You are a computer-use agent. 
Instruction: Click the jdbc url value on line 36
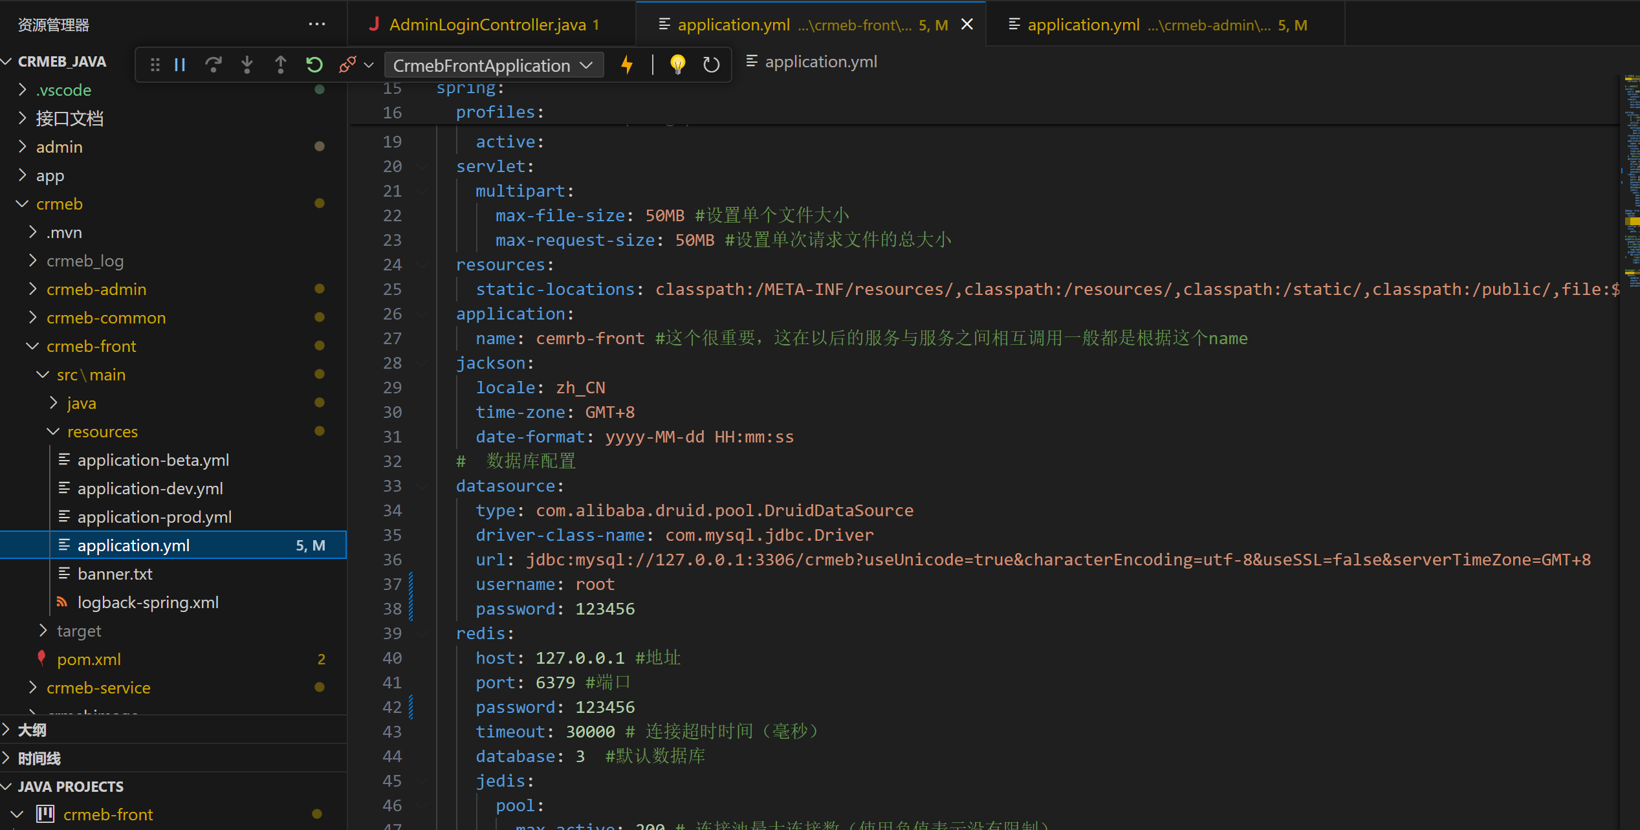pyautogui.click(x=1058, y=560)
